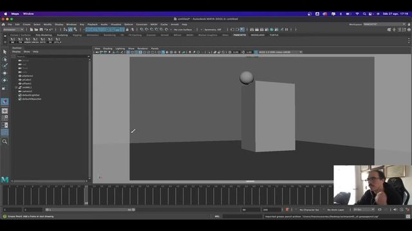The width and height of the screenshot is (412, 231).
Task: Switch to the TURTLE shelf tab
Action: pyautogui.click(x=274, y=35)
